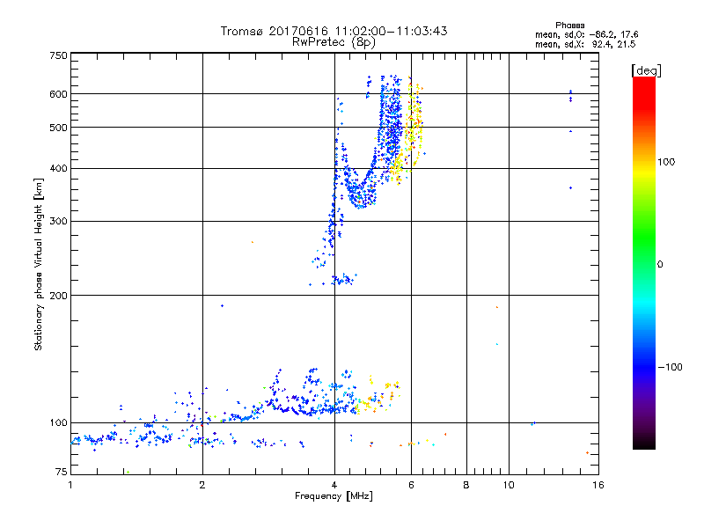
Task: Click the [deg] colorbar unit label
Action: [646, 70]
